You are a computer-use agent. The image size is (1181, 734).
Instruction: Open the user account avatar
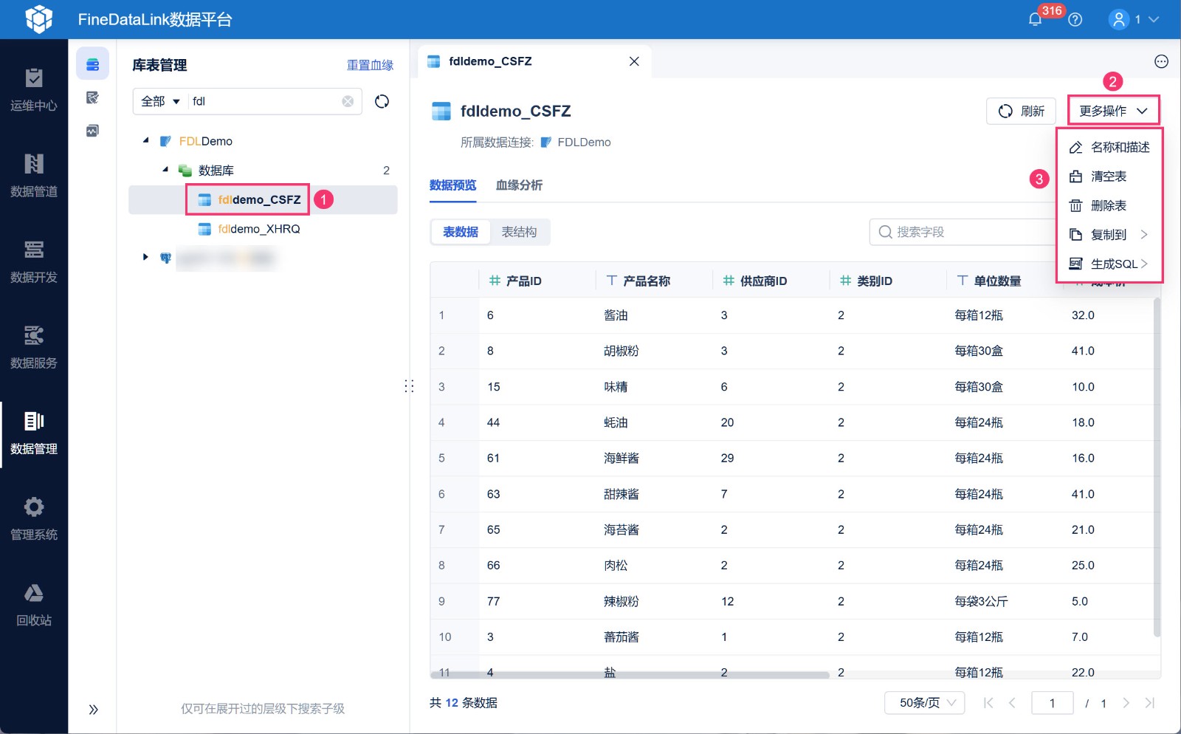coord(1119,20)
